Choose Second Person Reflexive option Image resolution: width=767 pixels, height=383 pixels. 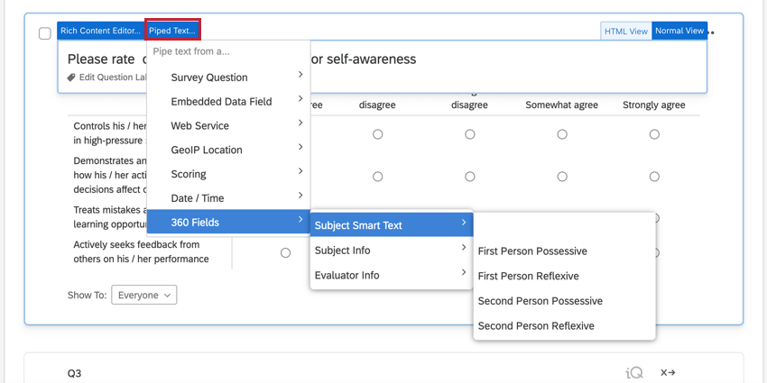pyautogui.click(x=536, y=325)
